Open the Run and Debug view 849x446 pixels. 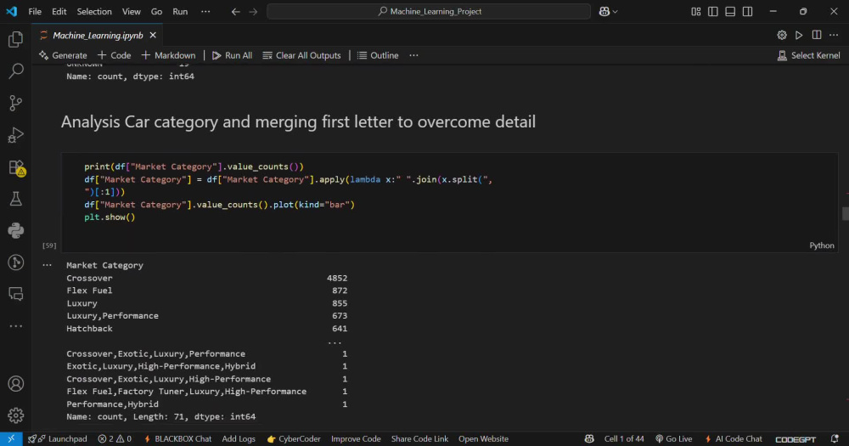click(x=15, y=135)
